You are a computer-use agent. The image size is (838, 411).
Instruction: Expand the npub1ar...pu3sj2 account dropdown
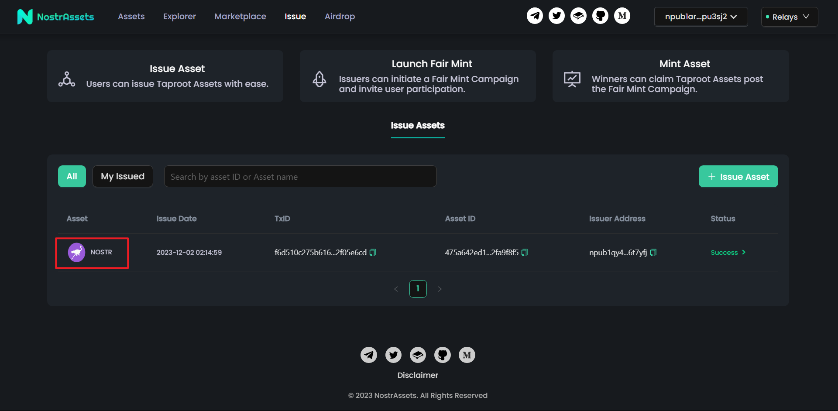701,17
